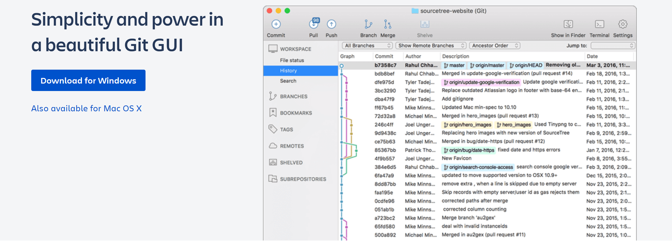
Task: Select commit bdb8bef hash
Action: tap(384, 74)
